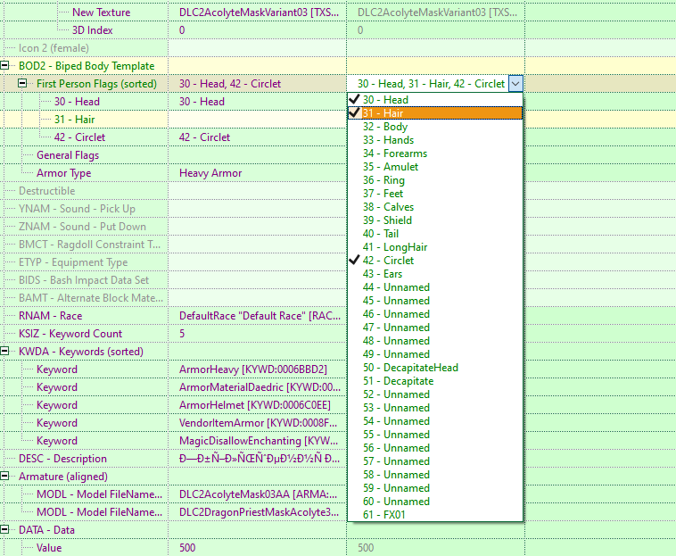Screen dimensions: 676x556
Task: Collapse KWDA - Keywords (sorted) node
Action: [x=4, y=351]
